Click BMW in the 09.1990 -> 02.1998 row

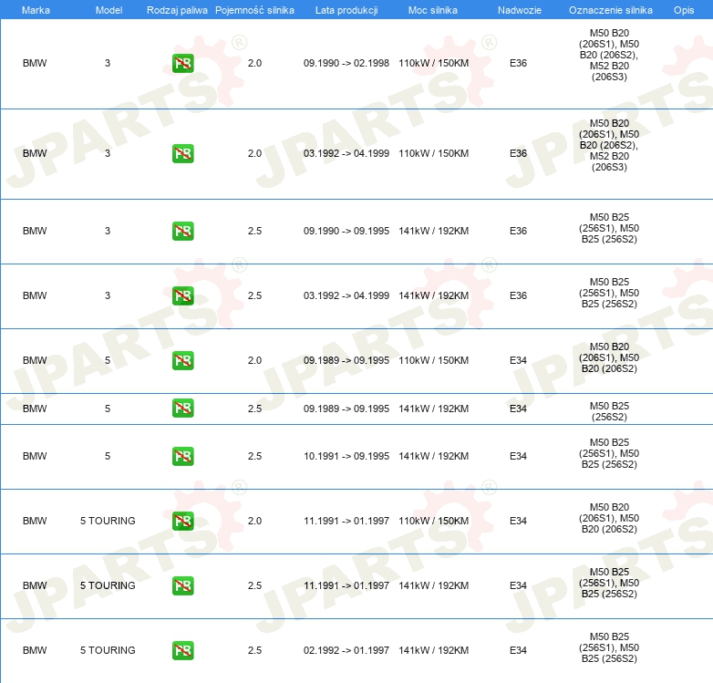click(x=35, y=63)
